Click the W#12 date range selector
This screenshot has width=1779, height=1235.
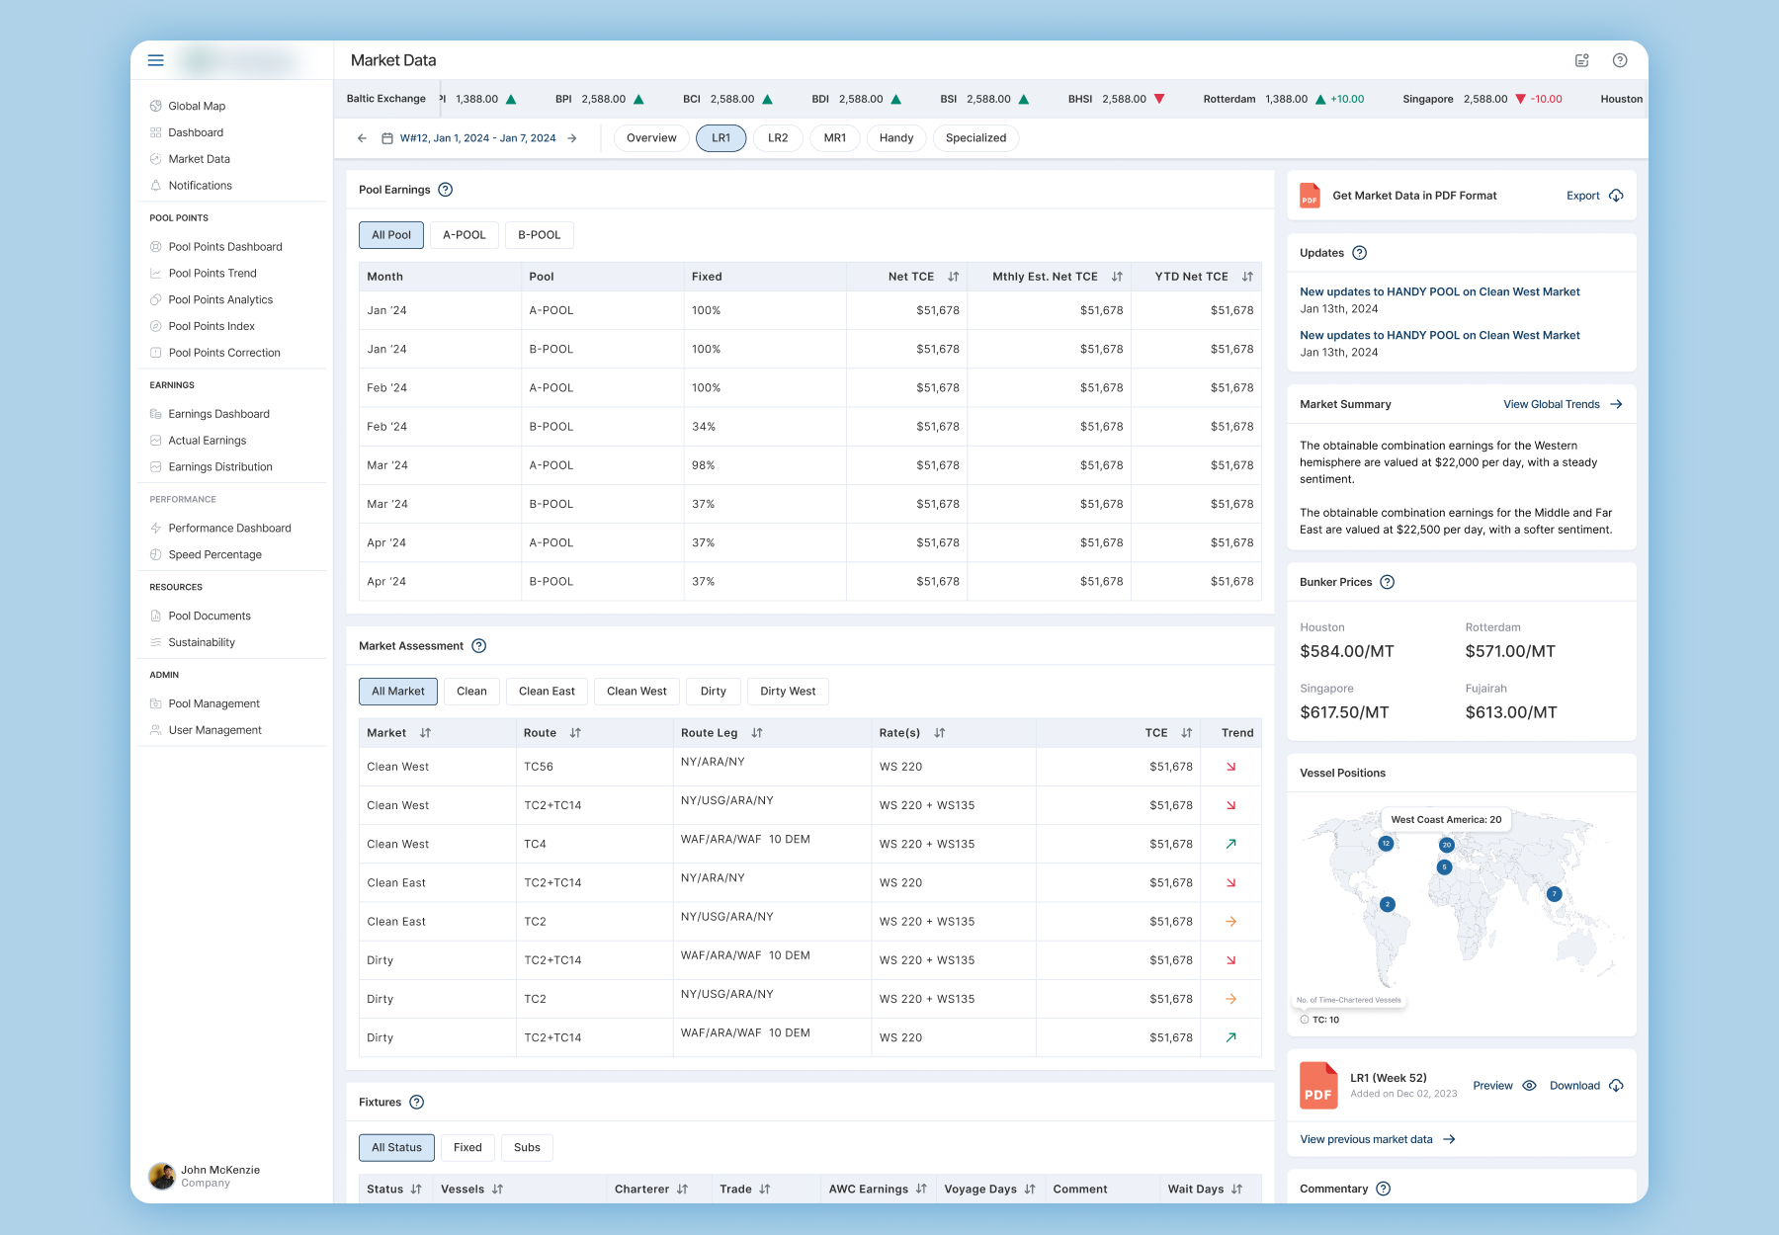coord(477,138)
